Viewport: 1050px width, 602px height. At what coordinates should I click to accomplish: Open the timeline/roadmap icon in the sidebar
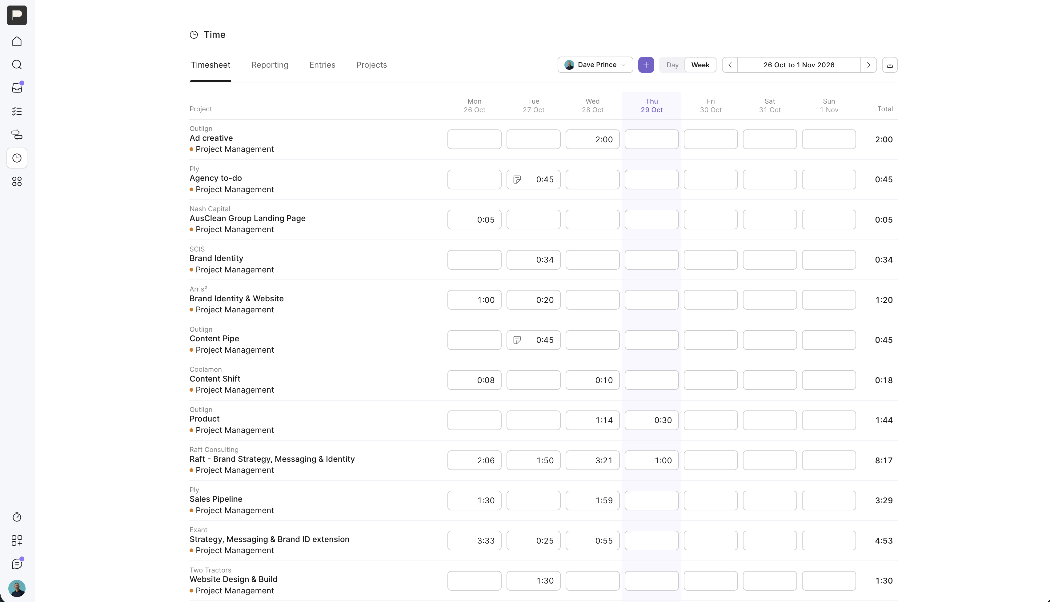pos(17,134)
